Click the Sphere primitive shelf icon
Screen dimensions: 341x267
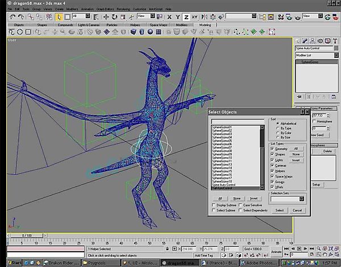pyautogui.click(x=150, y=32)
